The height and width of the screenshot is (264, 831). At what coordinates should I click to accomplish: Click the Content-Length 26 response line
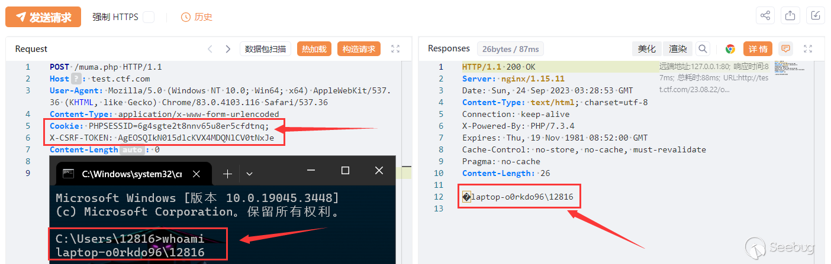(506, 173)
